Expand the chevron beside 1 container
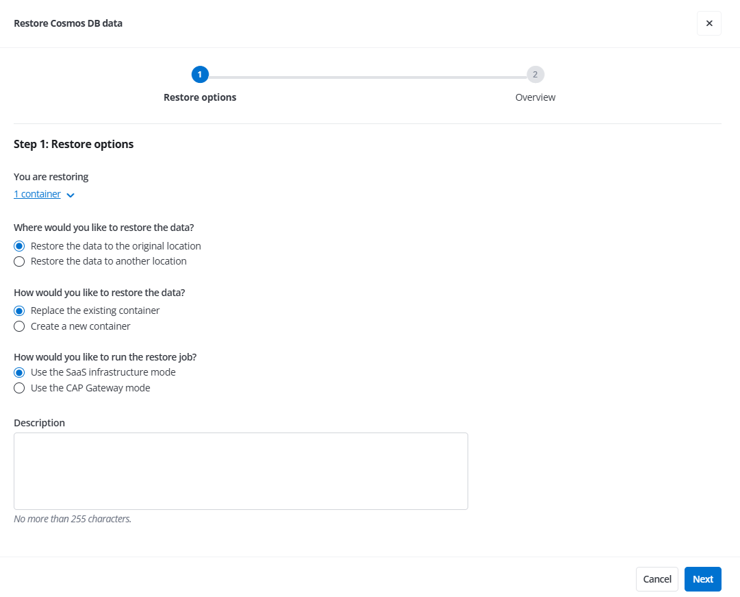This screenshot has height=597, width=740. click(x=71, y=195)
